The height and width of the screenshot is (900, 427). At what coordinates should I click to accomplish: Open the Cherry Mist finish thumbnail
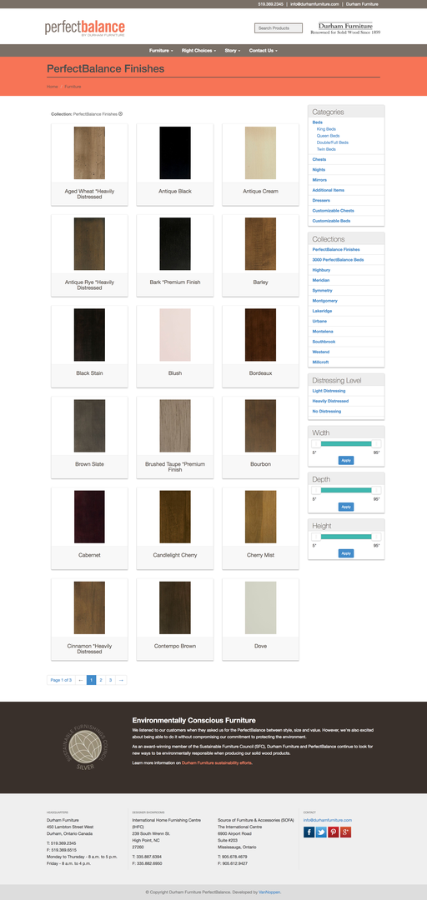tap(260, 517)
